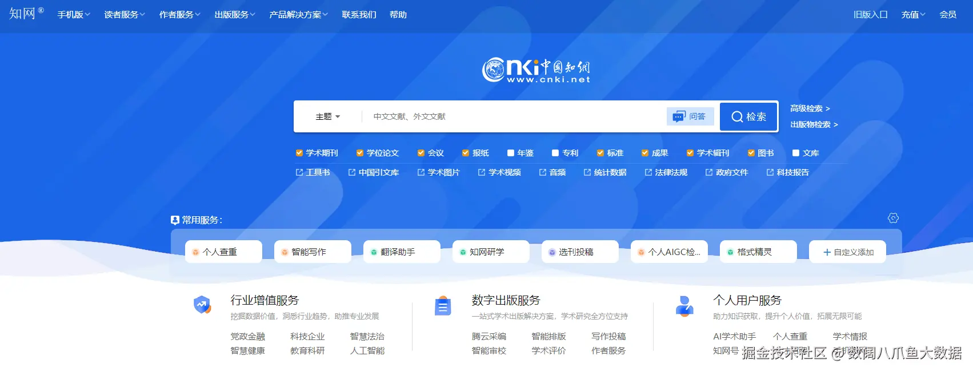Viewport: 973px width, 372px height.
Task: Open the 腾云采编 link
Action: pyautogui.click(x=489, y=337)
